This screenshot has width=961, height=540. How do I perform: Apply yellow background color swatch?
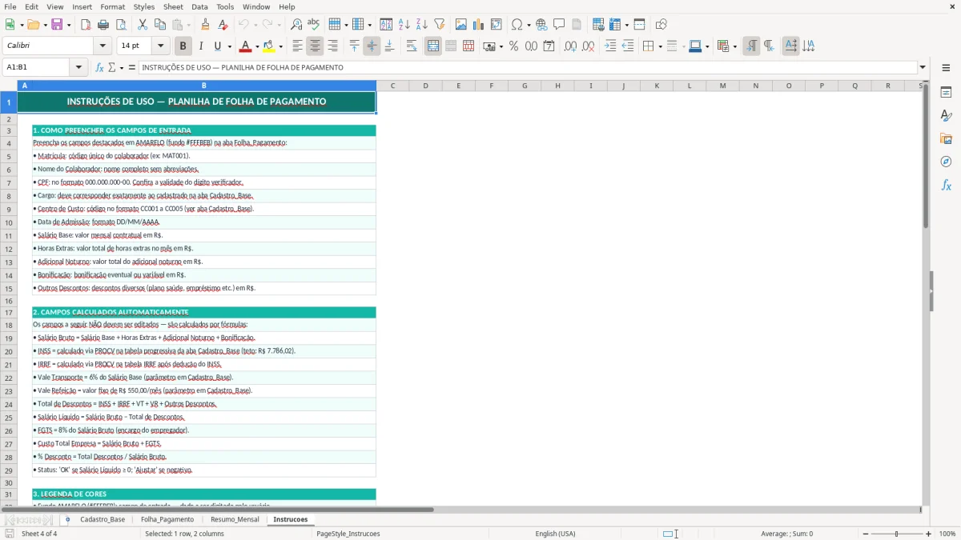point(269,46)
